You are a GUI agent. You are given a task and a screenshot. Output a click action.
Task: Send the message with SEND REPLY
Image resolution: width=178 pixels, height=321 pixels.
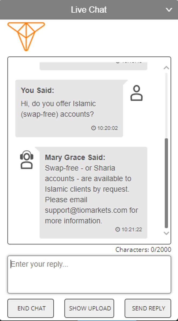click(x=148, y=308)
